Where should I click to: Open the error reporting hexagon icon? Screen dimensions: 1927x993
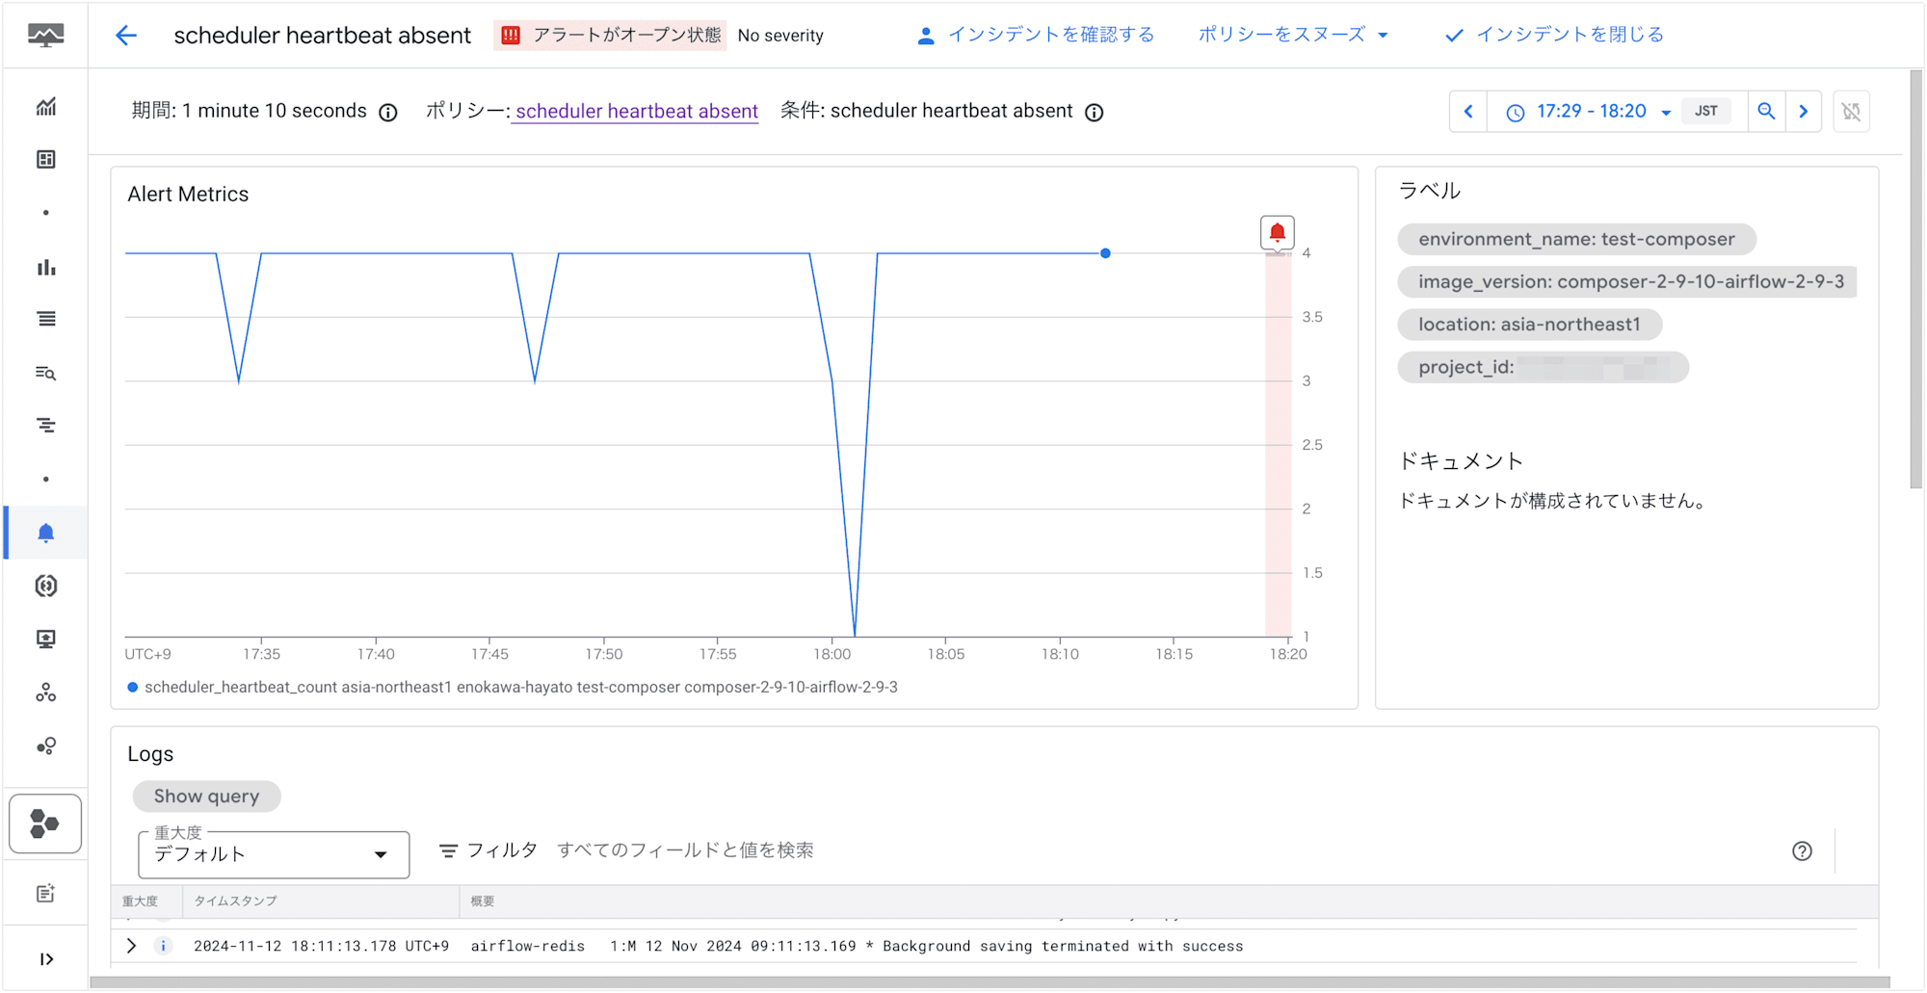coord(45,586)
